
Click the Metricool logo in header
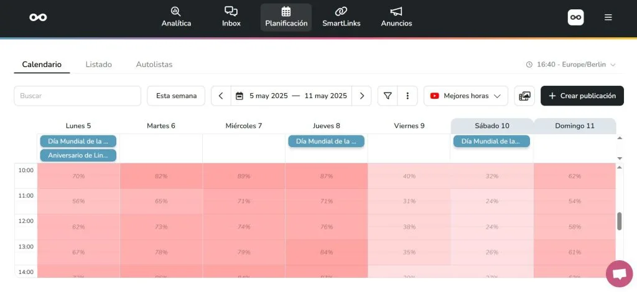(x=38, y=17)
